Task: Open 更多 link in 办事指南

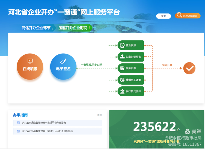Action: click(x=99, y=115)
